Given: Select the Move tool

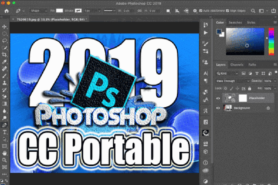Looking at the screenshot, I should [x=4, y=27].
